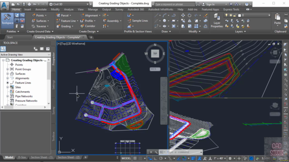
Task: Toggle polar tracking in status bar
Action: [x=161, y=158]
